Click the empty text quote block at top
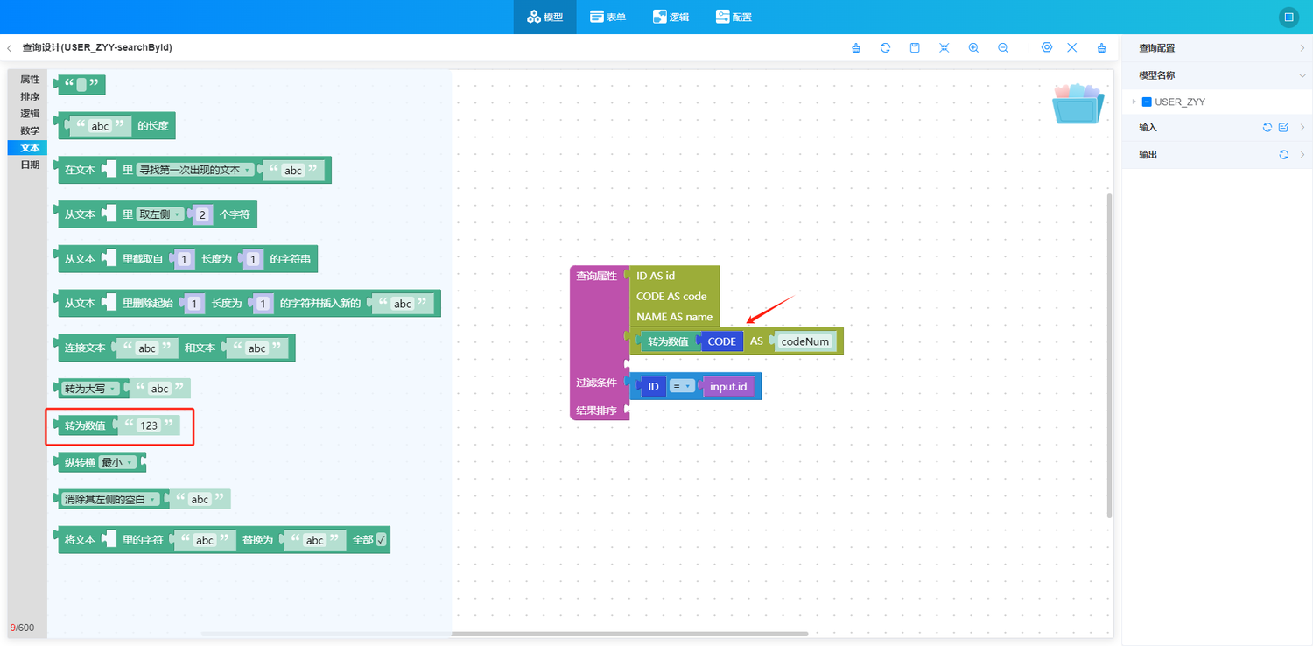The width and height of the screenshot is (1313, 646). (x=81, y=85)
